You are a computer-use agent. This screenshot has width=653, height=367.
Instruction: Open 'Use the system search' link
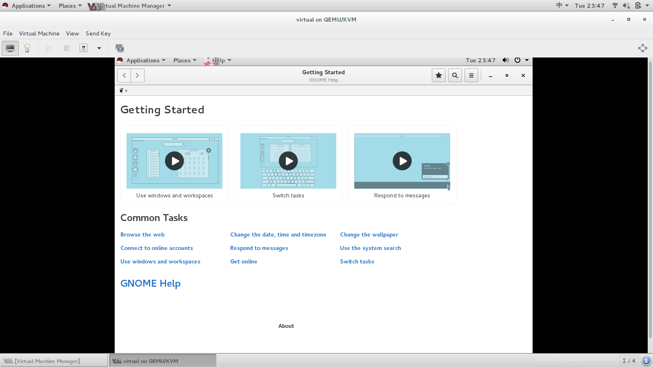coord(371,248)
